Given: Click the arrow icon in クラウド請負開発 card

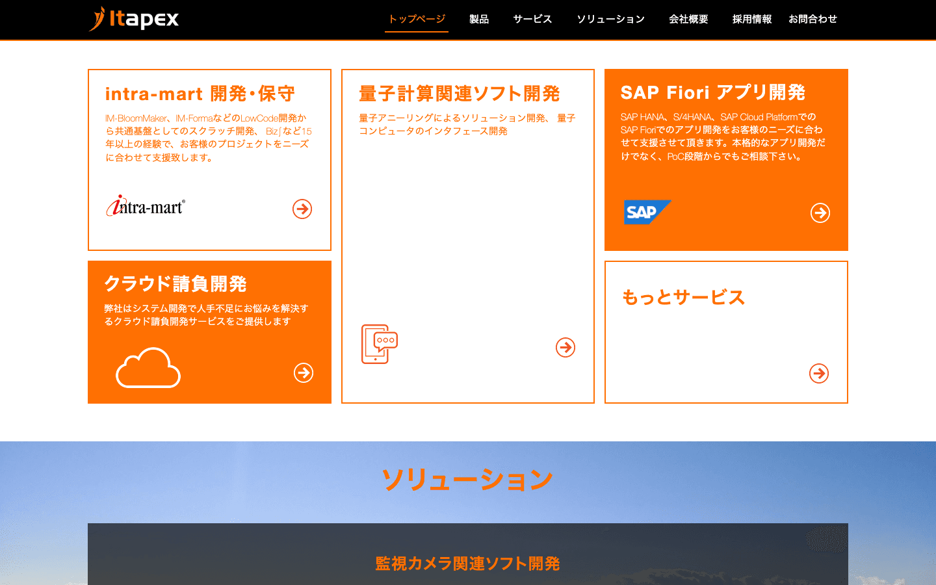Looking at the screenshot, I should pyautogui.click(x=304, y=372).
